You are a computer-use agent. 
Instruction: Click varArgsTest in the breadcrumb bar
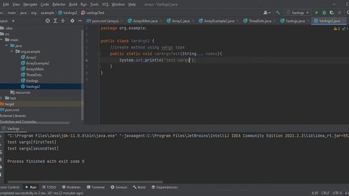pyautogui.click(x=93, y=13)
